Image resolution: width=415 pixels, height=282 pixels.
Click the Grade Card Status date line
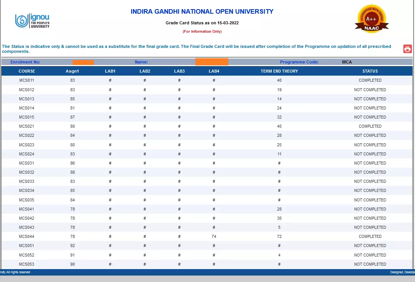(x=202, y=23)
